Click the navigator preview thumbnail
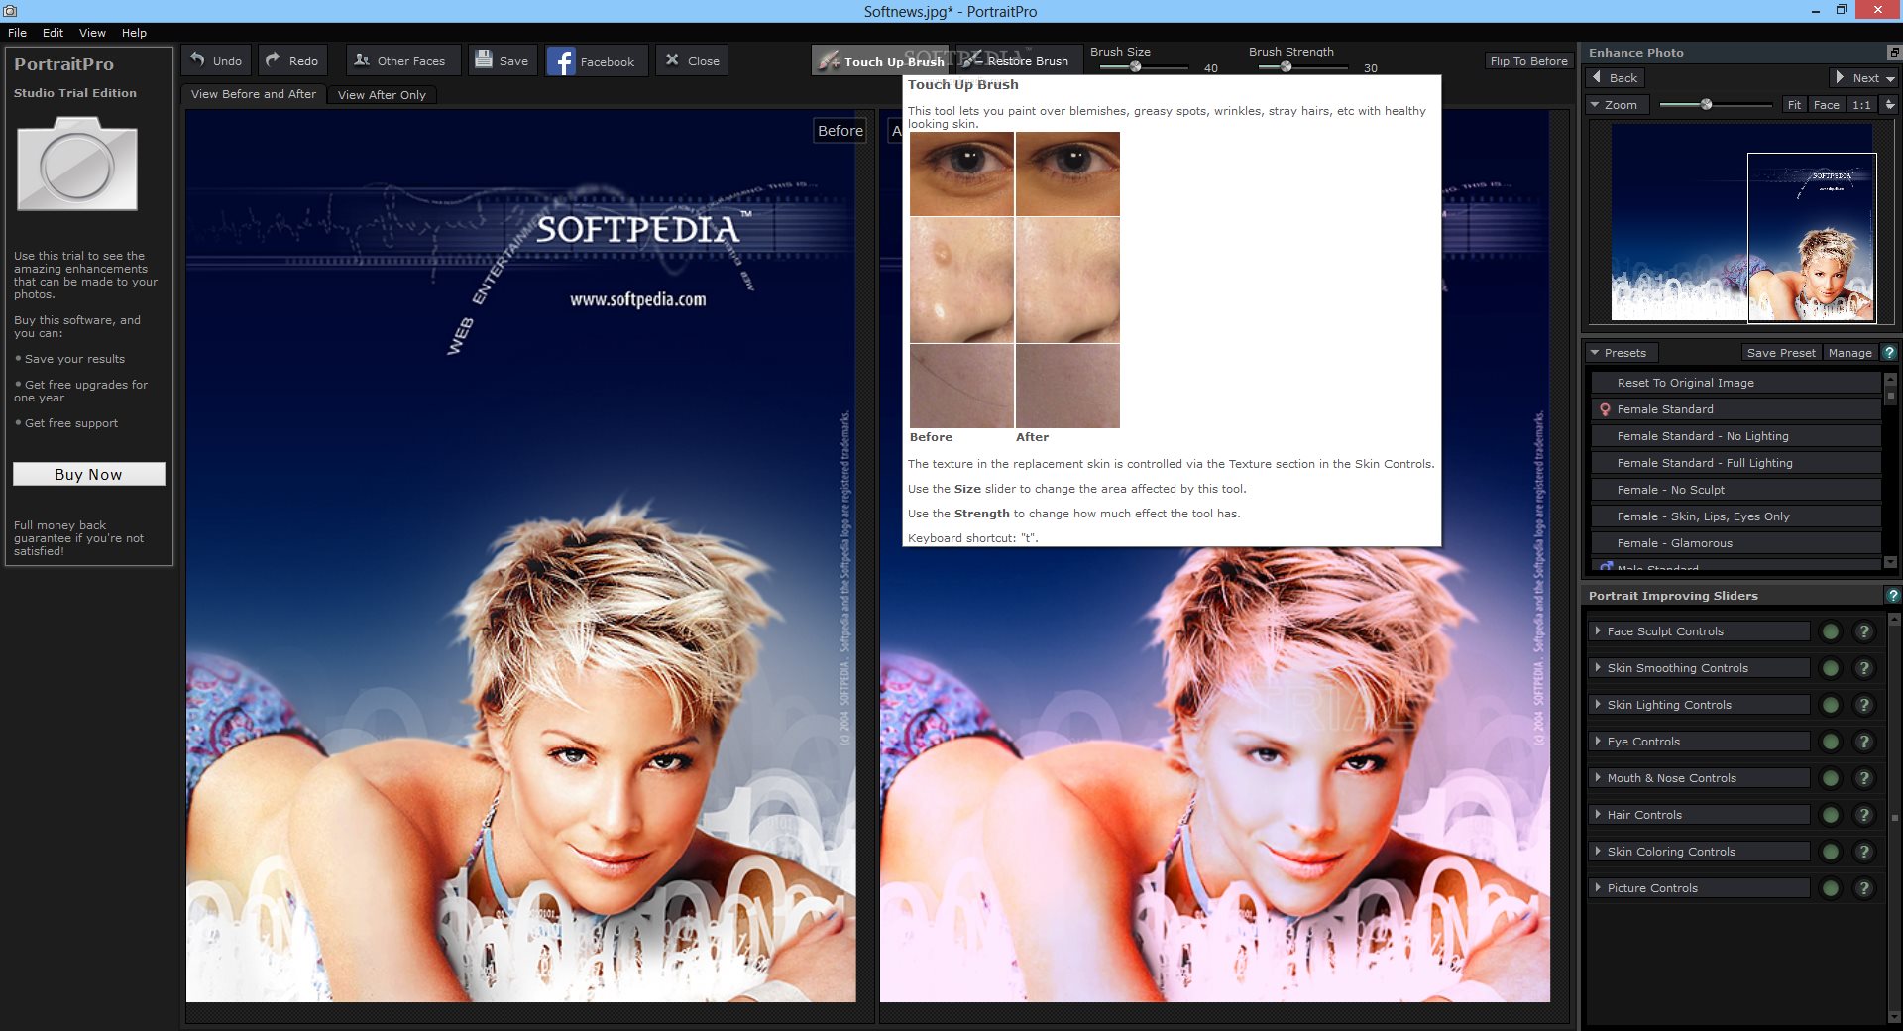 click(1743, 222)
